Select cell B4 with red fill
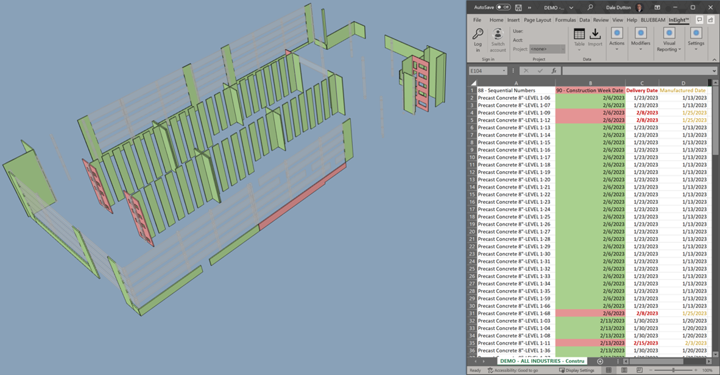 click(590, 112)
